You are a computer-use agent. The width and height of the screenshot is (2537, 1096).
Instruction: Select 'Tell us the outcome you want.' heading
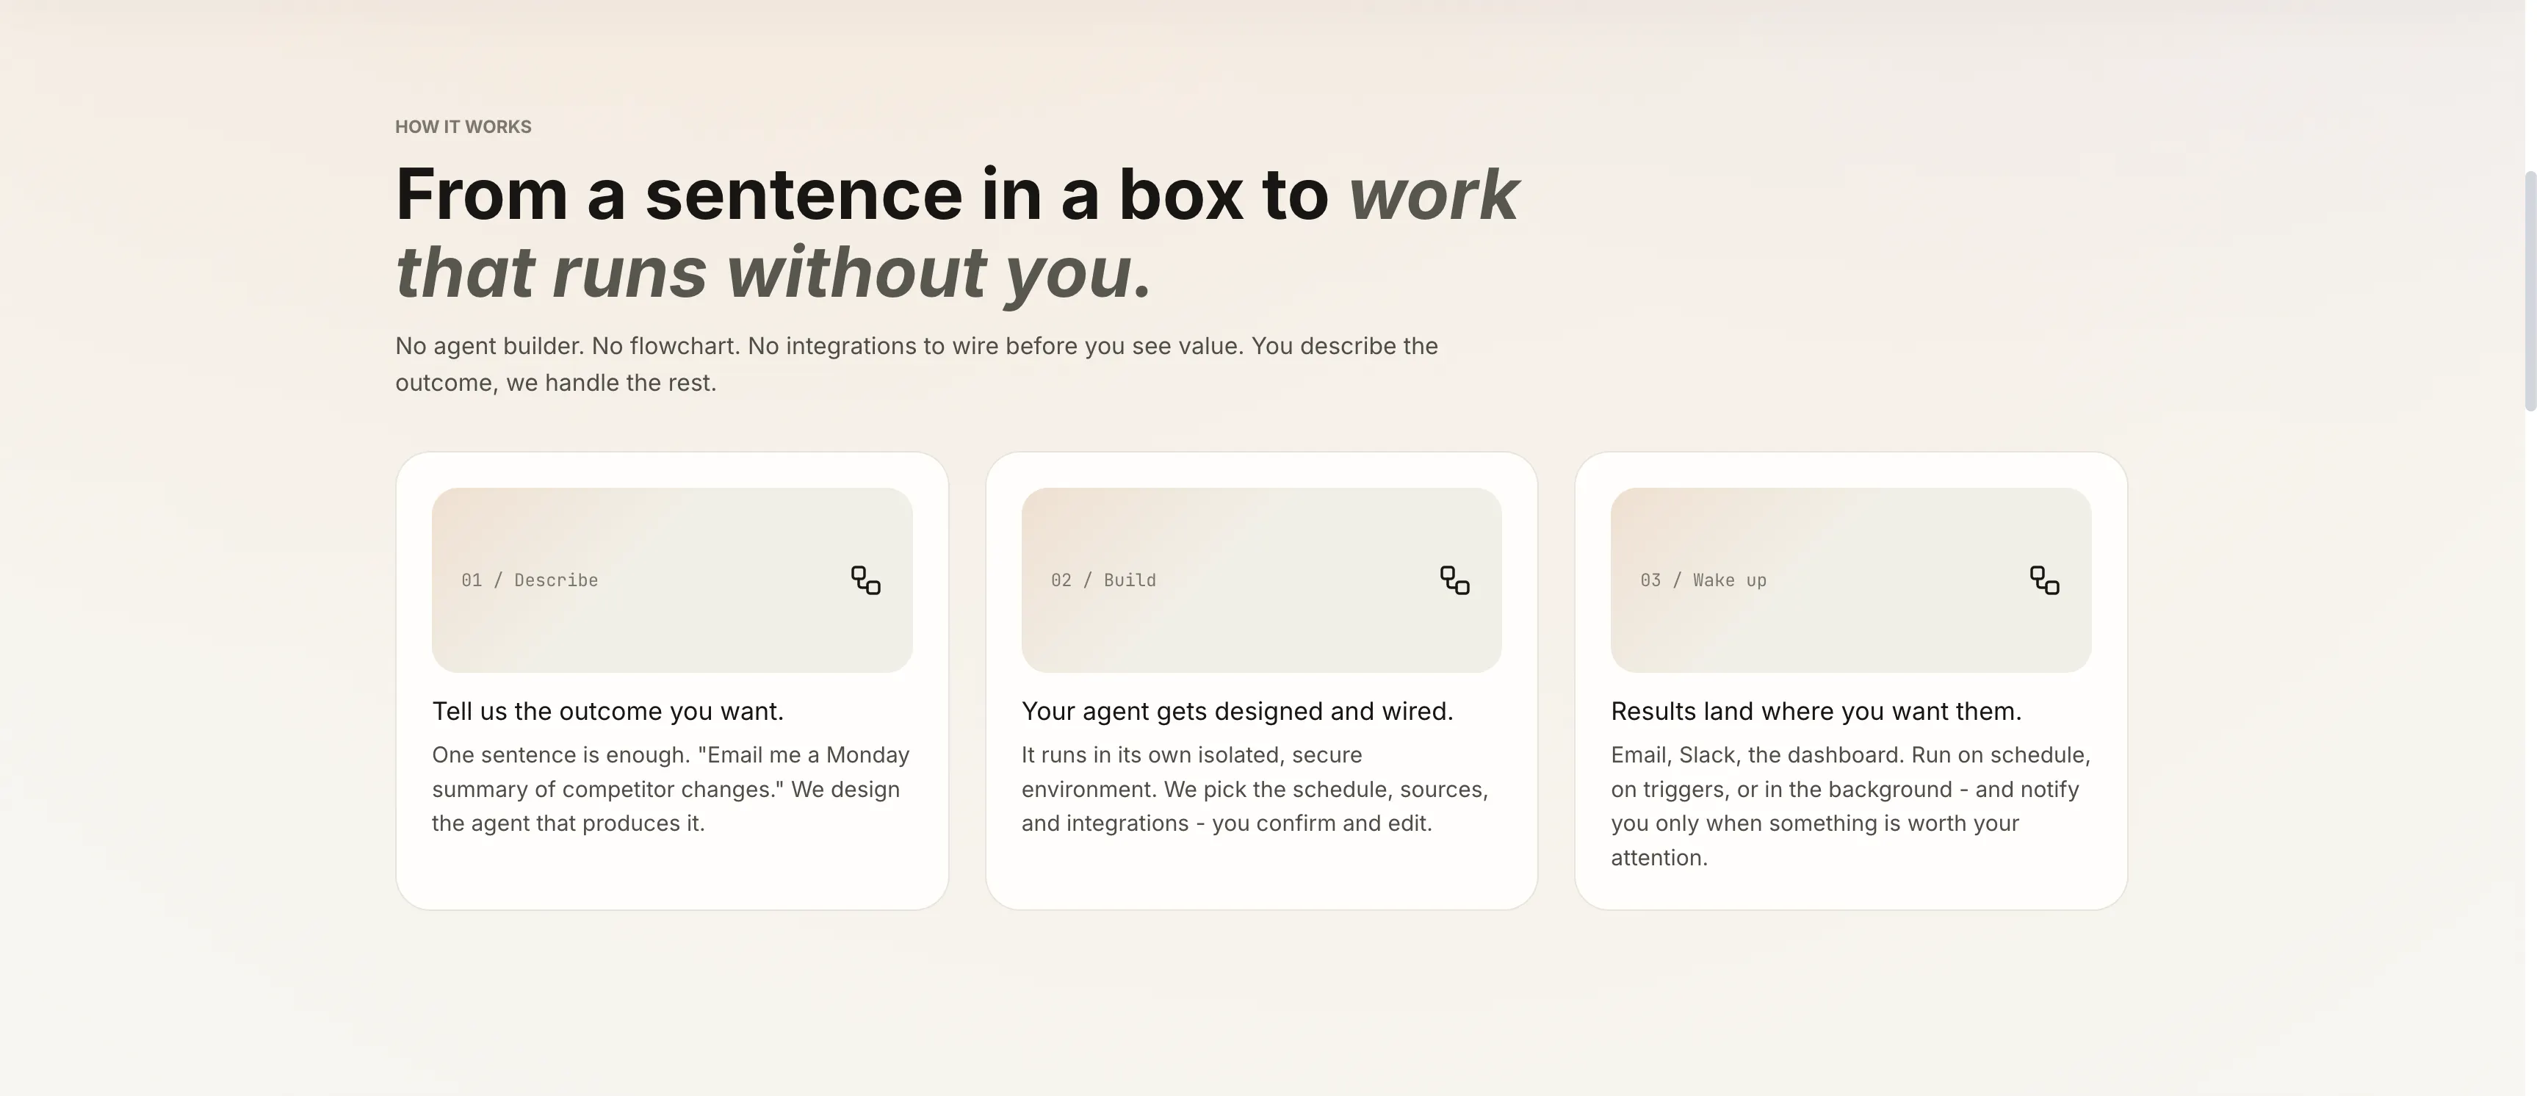(607, 711)
